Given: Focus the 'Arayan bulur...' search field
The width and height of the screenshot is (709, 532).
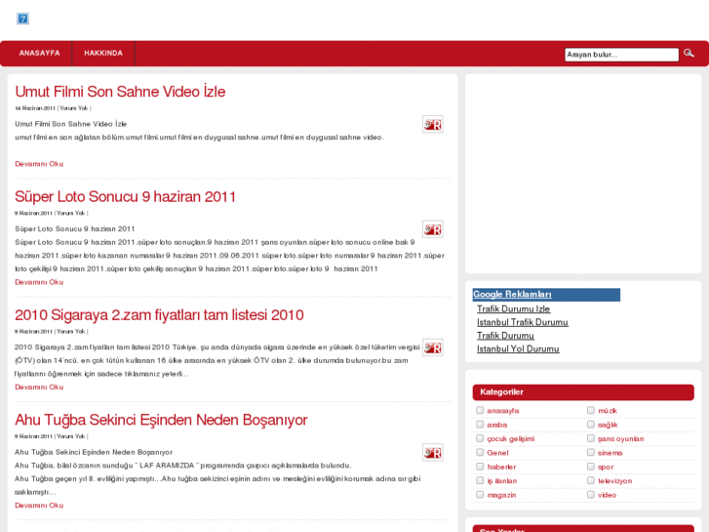Looking at the screenshot, I should click(622, 55).
